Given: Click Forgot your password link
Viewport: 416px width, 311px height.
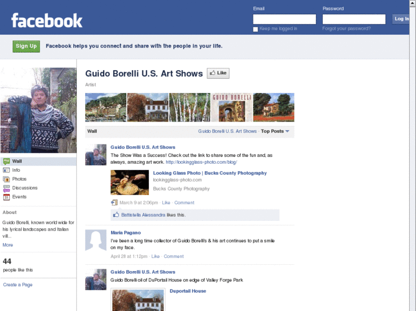Looking at the screenshot, I should click(x=347, y=29).
